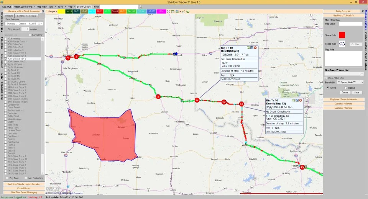Check the AC & Heating vehicle
368x199 pixels.
[6, 39]
